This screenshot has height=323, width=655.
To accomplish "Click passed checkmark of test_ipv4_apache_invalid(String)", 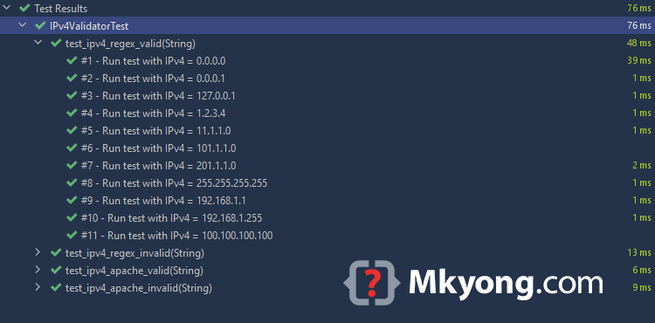I will [56, 287].
